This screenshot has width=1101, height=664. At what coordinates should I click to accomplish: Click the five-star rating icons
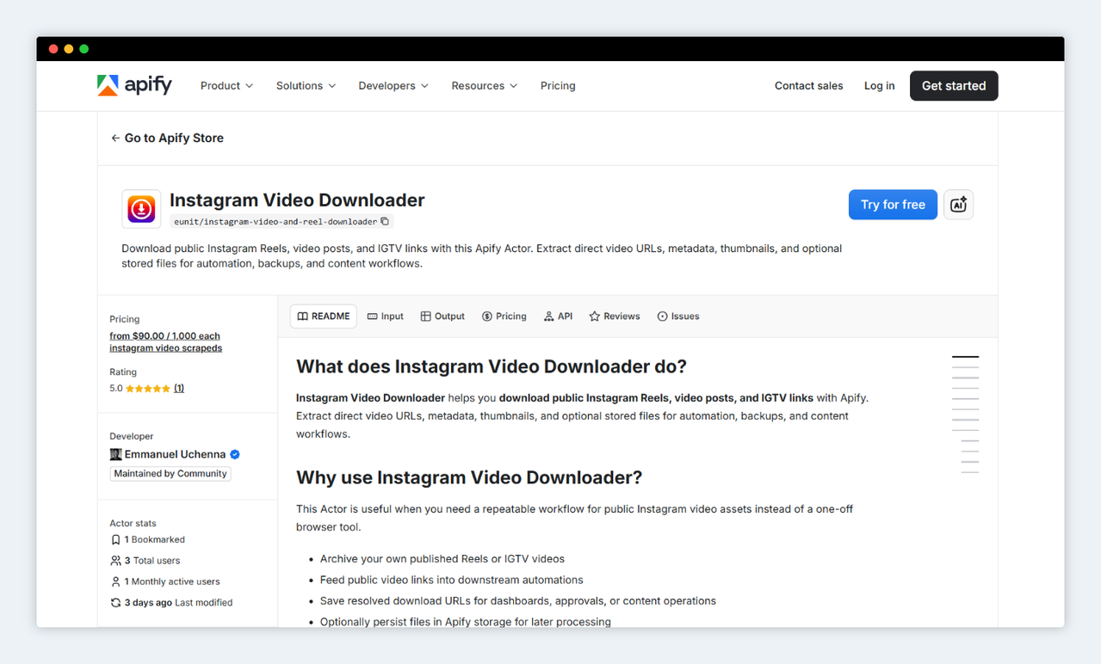pyautogui.click(x=148, y=389)
